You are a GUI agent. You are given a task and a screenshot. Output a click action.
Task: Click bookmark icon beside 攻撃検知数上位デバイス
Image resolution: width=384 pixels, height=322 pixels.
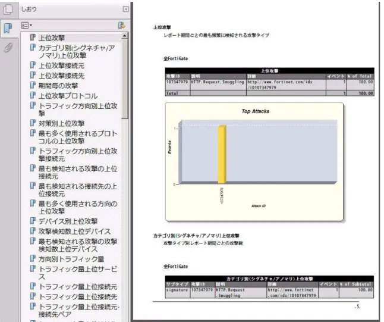click(x=33, y=231)
